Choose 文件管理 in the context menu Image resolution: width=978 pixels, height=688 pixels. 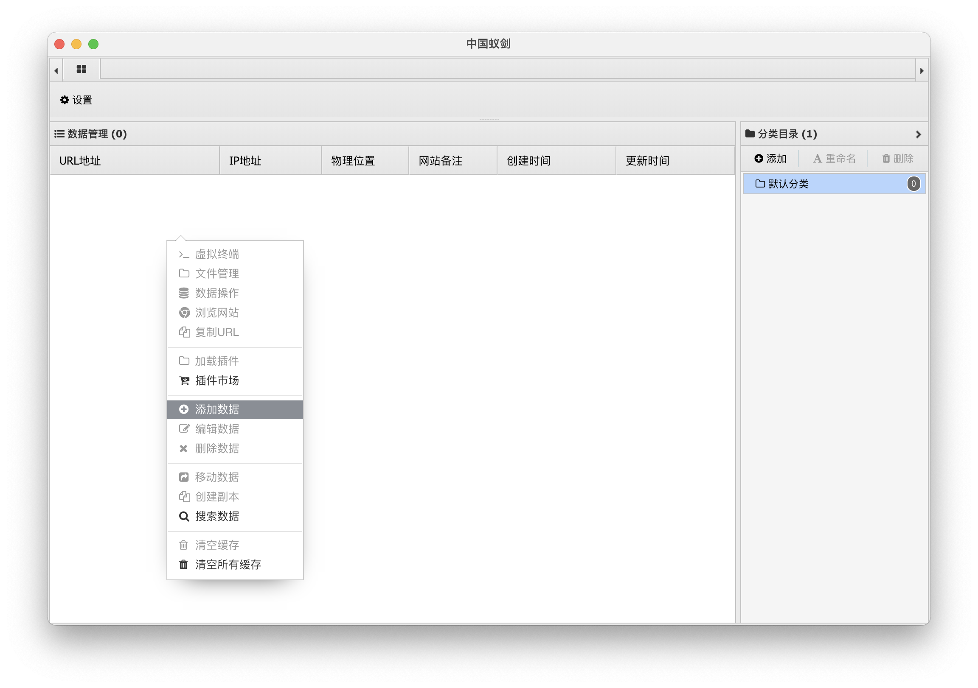pos(235,274)
